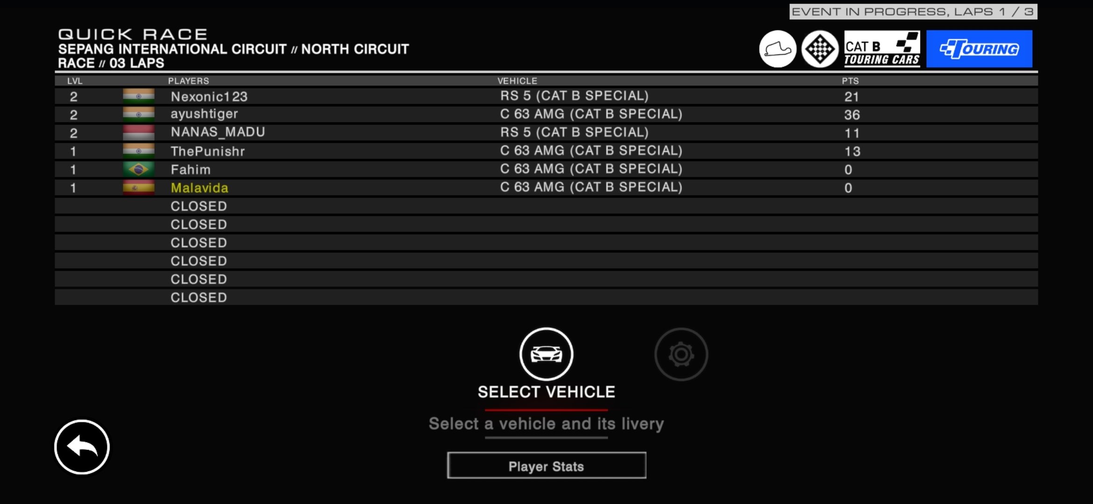Expand the second CLOSED slot
Screen dimensions: 1093x504
click(199, 224)
